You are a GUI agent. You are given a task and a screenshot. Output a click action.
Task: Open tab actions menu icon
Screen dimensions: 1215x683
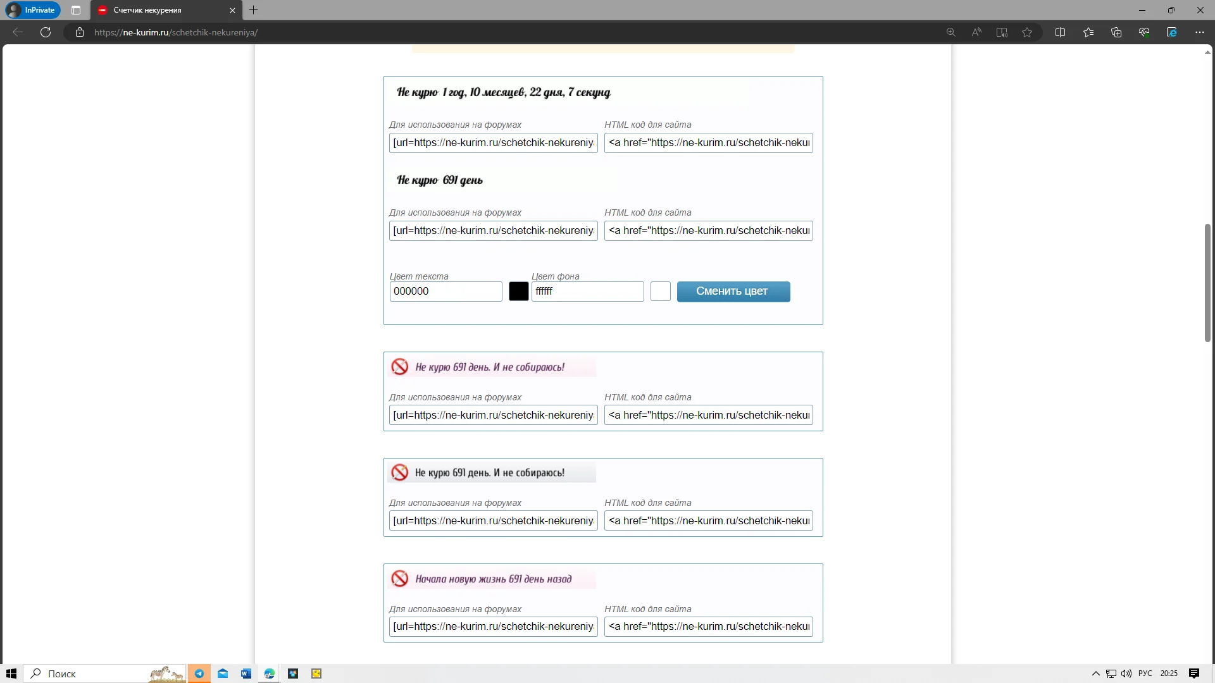[x=76, y=10]
